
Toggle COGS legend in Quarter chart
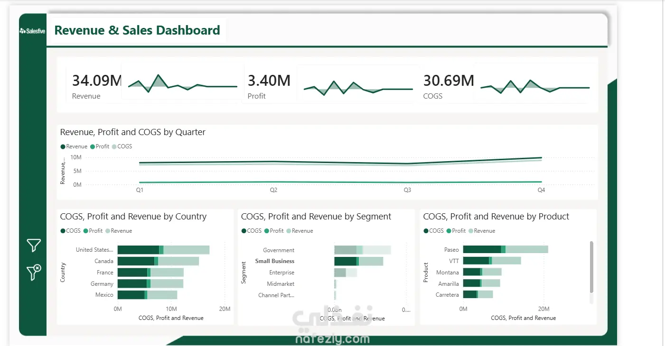122,146
